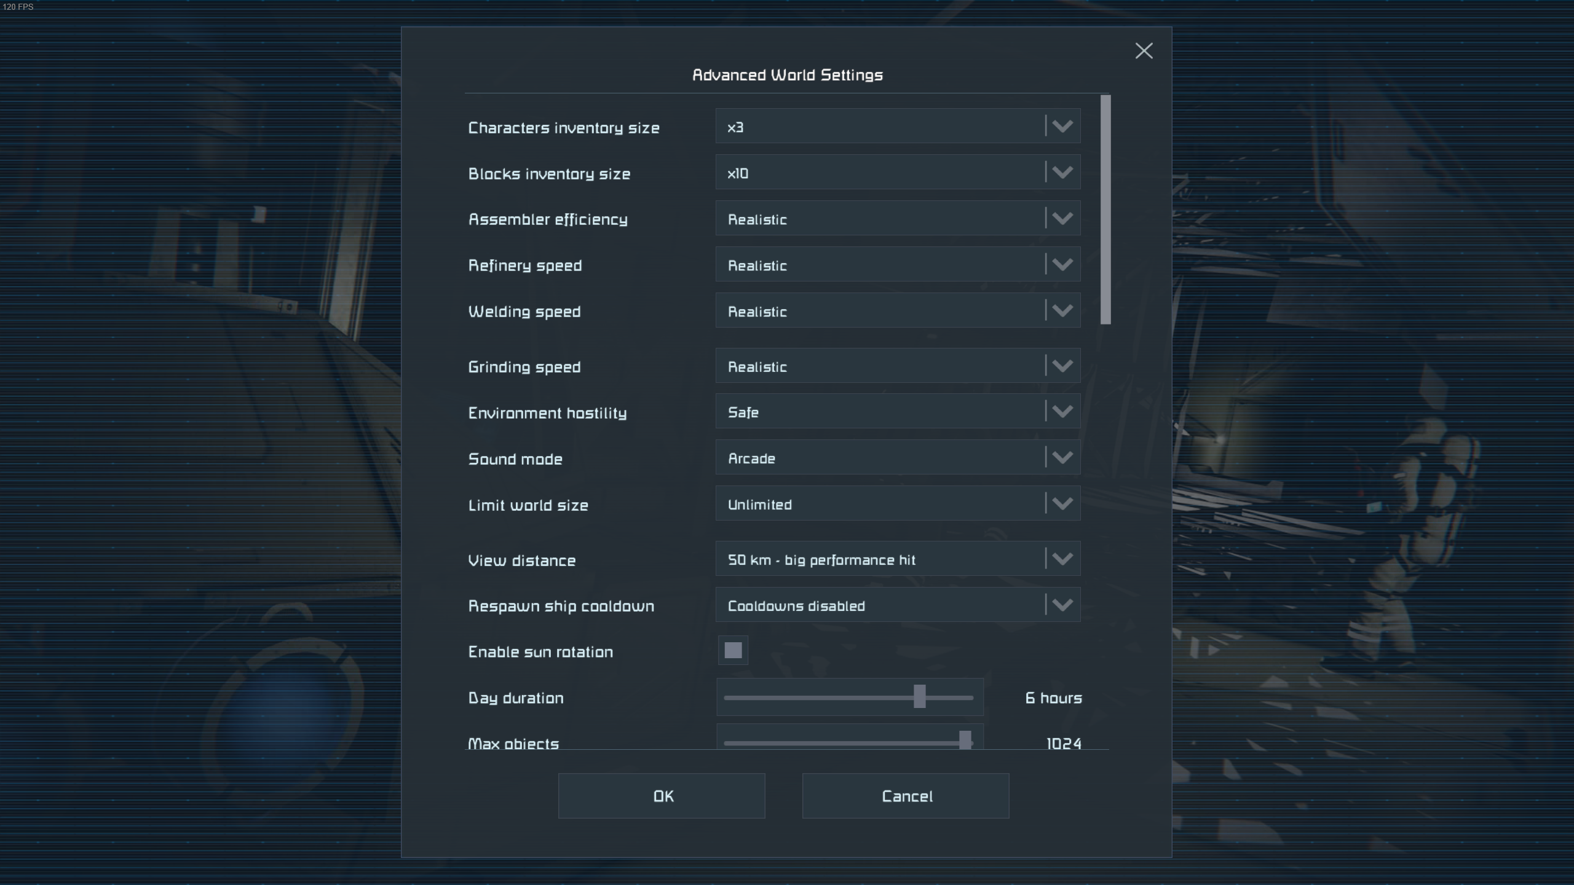This screenshot has height=885, width=1574.
Task: Click Assembler efficiency chevron arrow
Action: point(1062,219)
